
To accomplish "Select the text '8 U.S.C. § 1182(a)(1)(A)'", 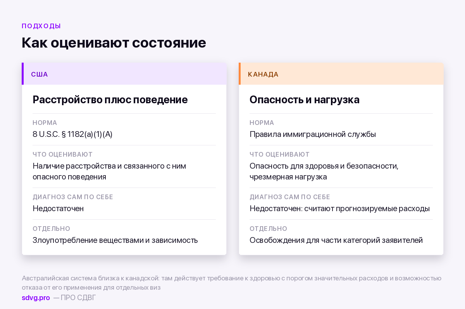I will 72,135.
